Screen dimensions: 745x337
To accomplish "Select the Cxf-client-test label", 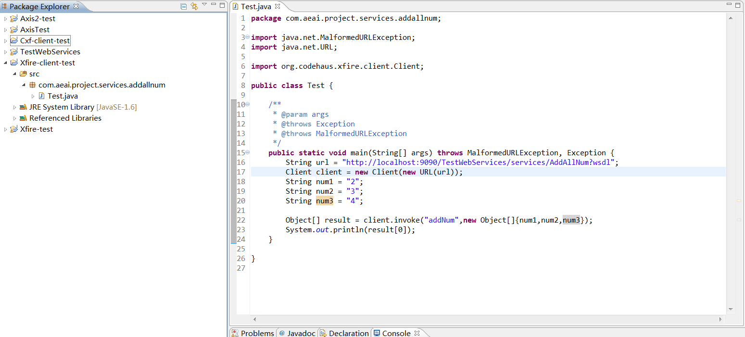I will coord(45,41).
